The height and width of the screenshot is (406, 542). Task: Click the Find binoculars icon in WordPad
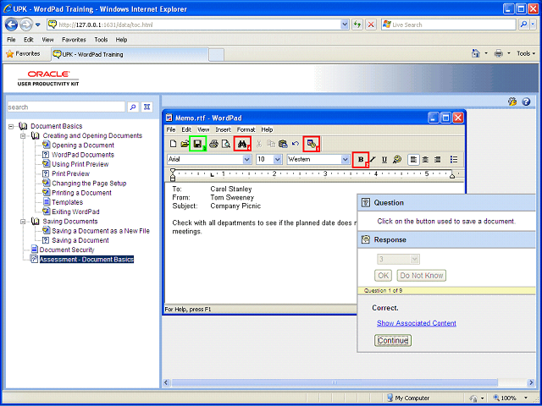242,144
